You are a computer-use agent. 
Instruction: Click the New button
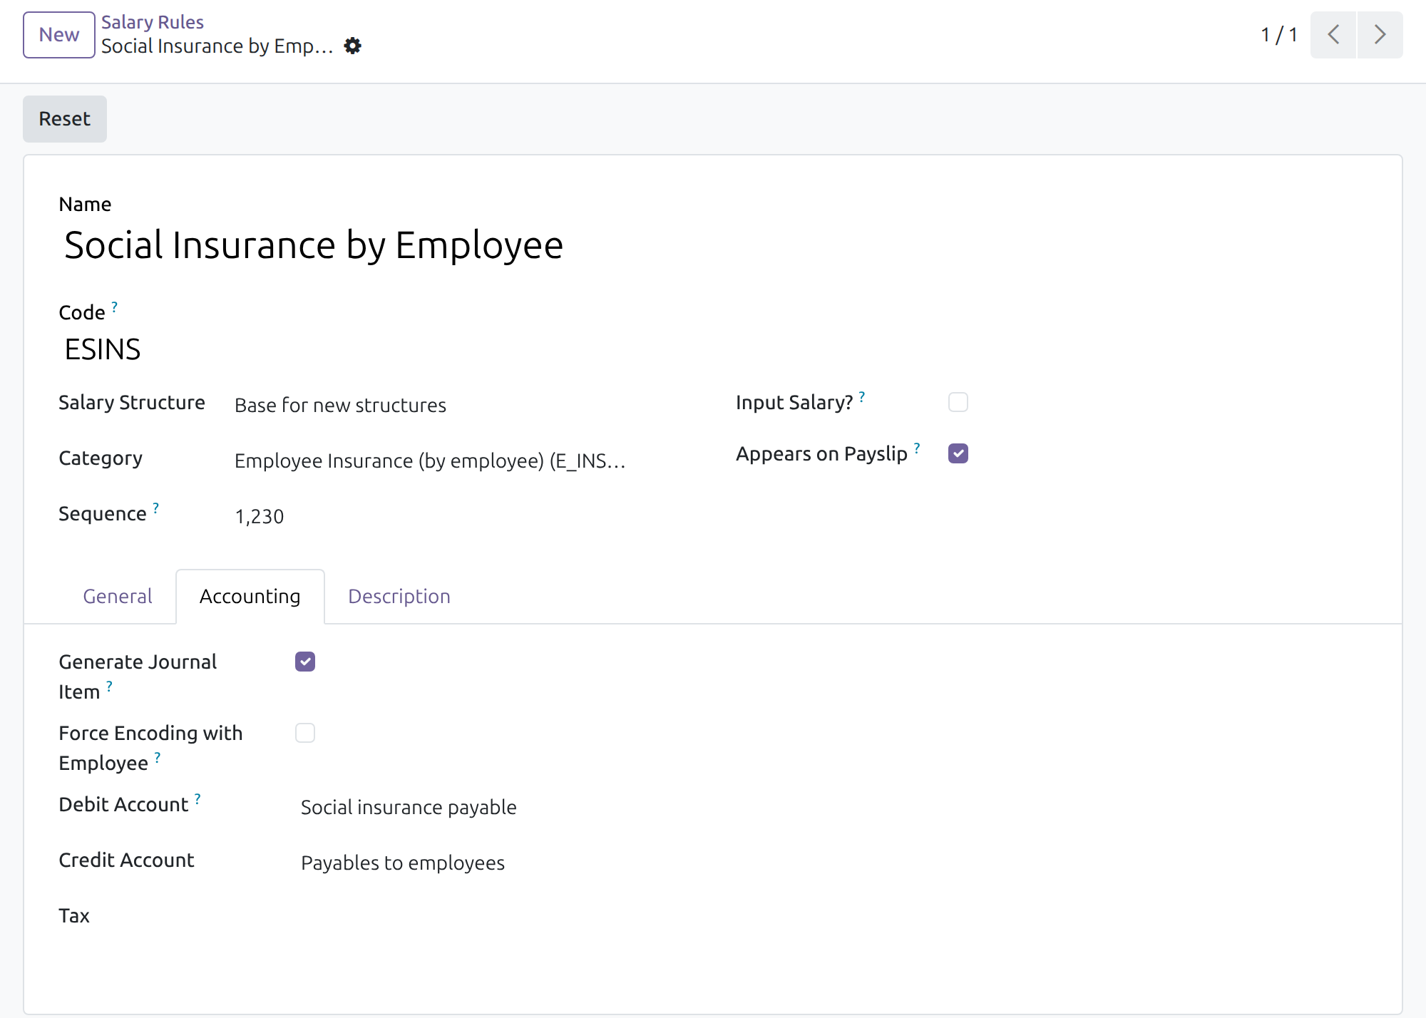pyautogui.click(x=59, y=35)
